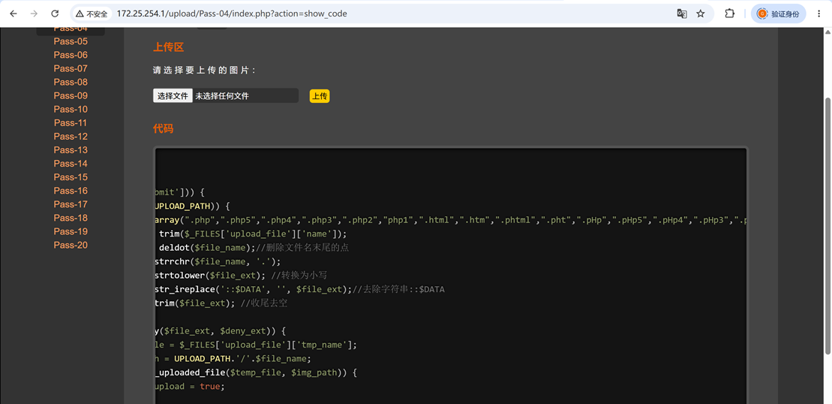Click the strrchr($file_name, '.') code line
Screen dimensions: 832x404
tap(217, 261)
